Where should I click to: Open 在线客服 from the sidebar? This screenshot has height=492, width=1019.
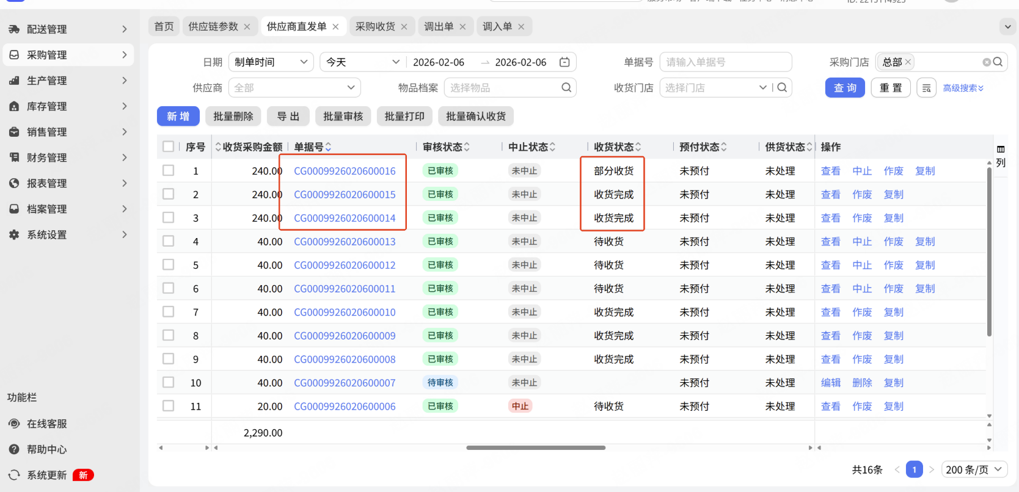(x=46, y=424)
